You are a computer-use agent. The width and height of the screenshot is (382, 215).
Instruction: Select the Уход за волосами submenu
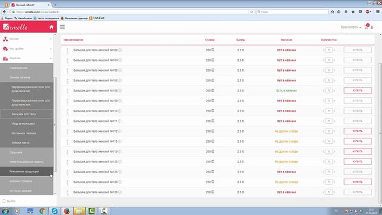pos(26,124)
